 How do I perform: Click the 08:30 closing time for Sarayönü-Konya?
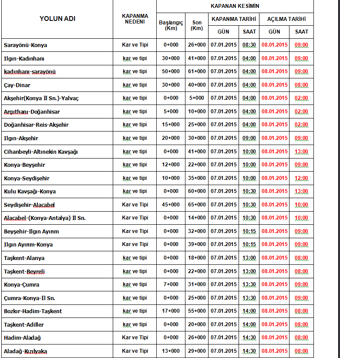pos(249,45)
